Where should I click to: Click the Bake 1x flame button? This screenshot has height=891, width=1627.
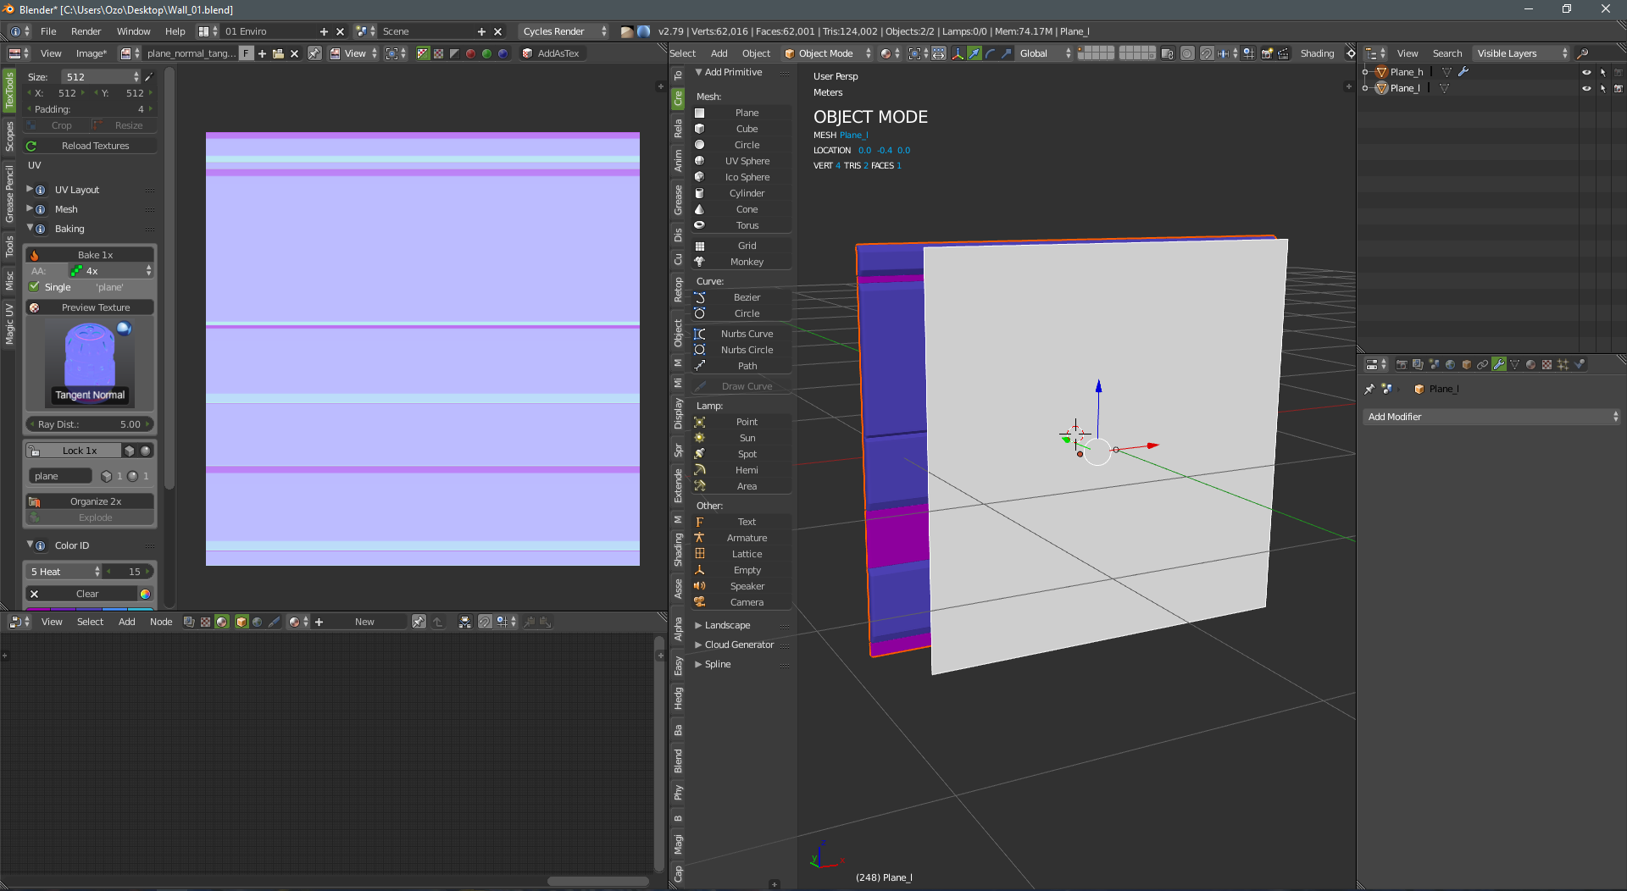point(89,255)
